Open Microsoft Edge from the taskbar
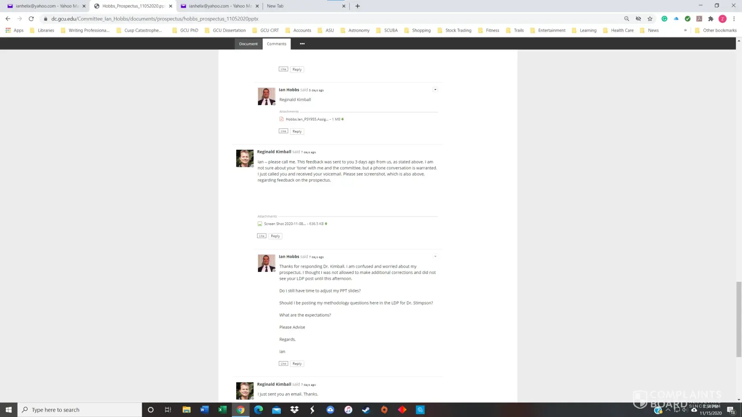The width and height of the screenshot is (742, 417). pos(258,410)
